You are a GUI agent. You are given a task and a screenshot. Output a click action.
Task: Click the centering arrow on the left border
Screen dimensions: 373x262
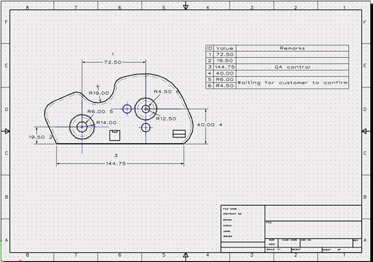pyautogui.click(x=7, y=131)
